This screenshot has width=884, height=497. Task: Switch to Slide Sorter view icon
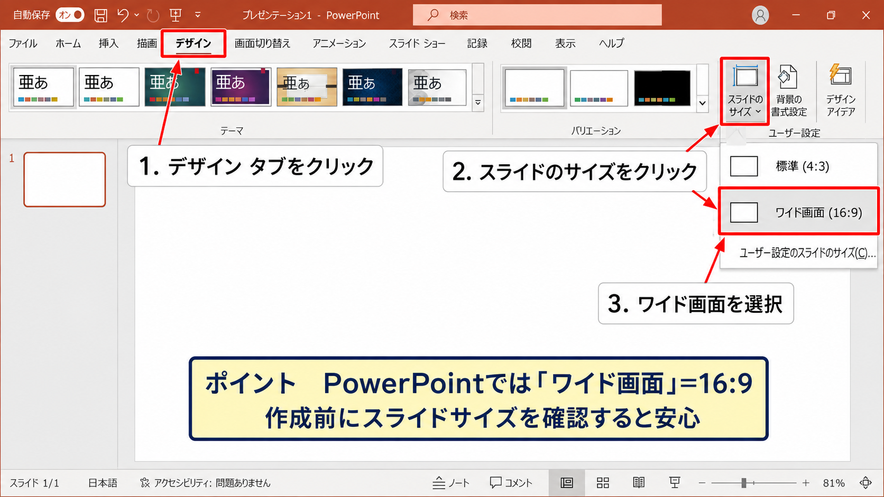coord(603,483)
